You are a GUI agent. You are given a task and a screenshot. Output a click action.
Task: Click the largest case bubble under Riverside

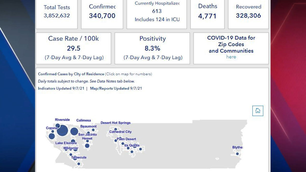62,131
